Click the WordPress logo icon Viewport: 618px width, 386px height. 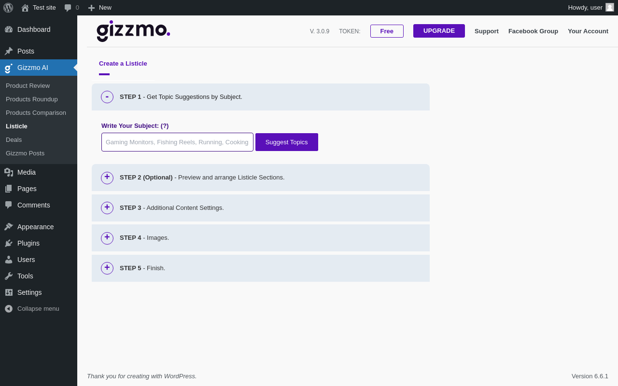pos(8,8)
